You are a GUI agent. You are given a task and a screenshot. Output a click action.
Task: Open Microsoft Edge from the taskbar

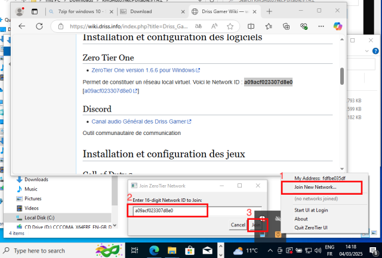point(155,250)
